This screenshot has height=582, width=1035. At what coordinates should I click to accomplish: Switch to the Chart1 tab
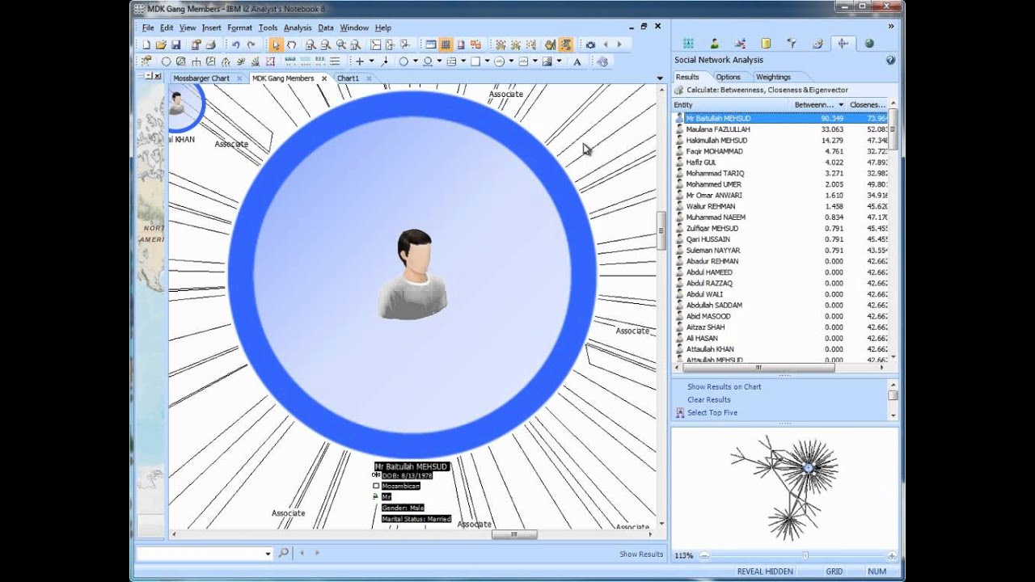tap(348, 78)
